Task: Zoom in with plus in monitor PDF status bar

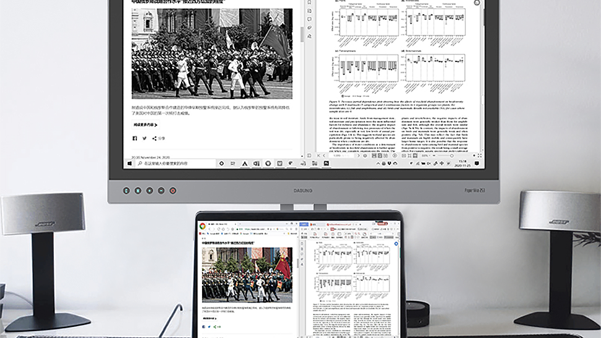Action: click(x=474, y=156)
